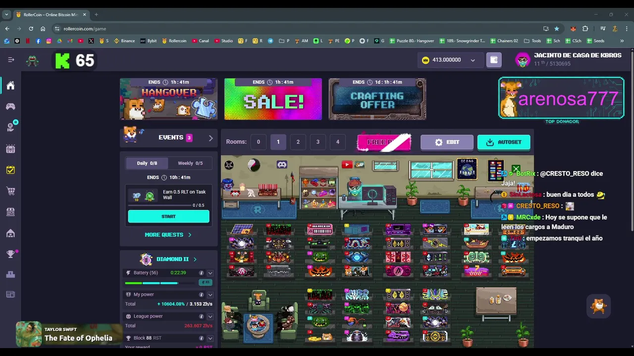Expand the sidebar hamburger menu
This screenshot has width=634, height=356.
pos(11,60)
